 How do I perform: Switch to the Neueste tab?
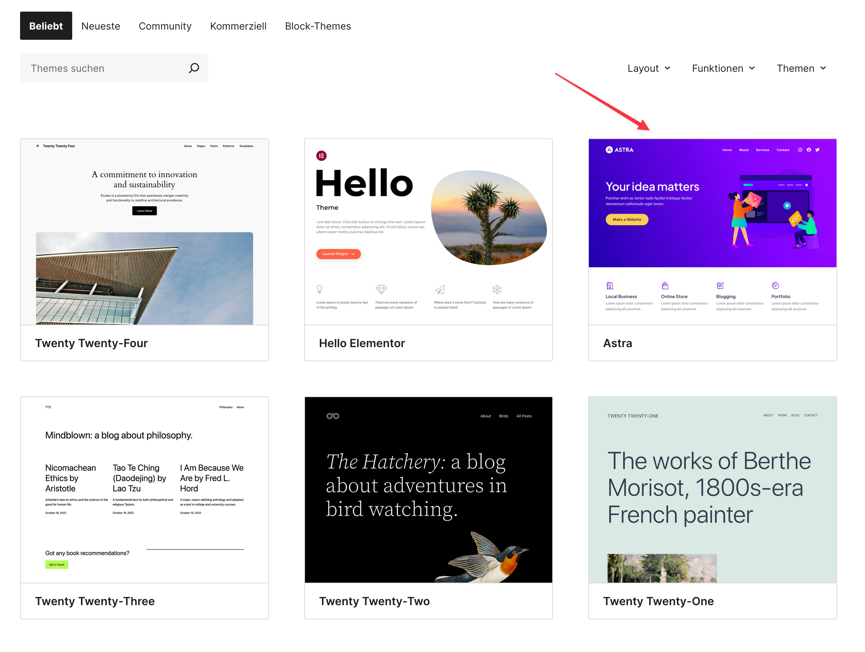(100, 26)
